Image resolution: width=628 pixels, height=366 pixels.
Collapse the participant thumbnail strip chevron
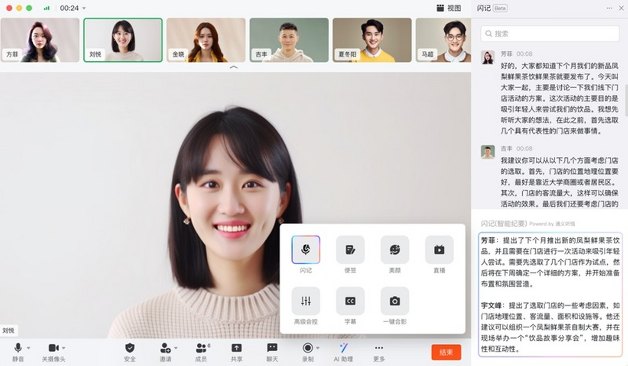234,67
